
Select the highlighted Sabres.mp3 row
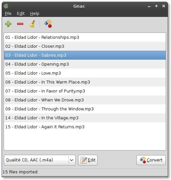click(x=85, y=55)
